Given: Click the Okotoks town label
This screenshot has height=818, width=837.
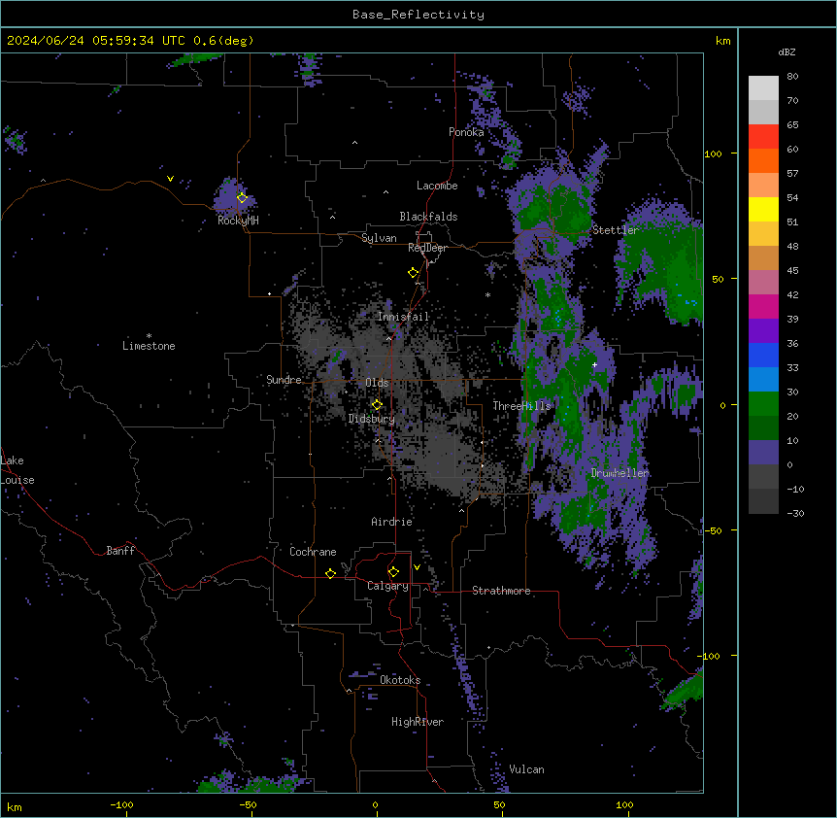Looking at the screenshot, I should click(400, 680).
